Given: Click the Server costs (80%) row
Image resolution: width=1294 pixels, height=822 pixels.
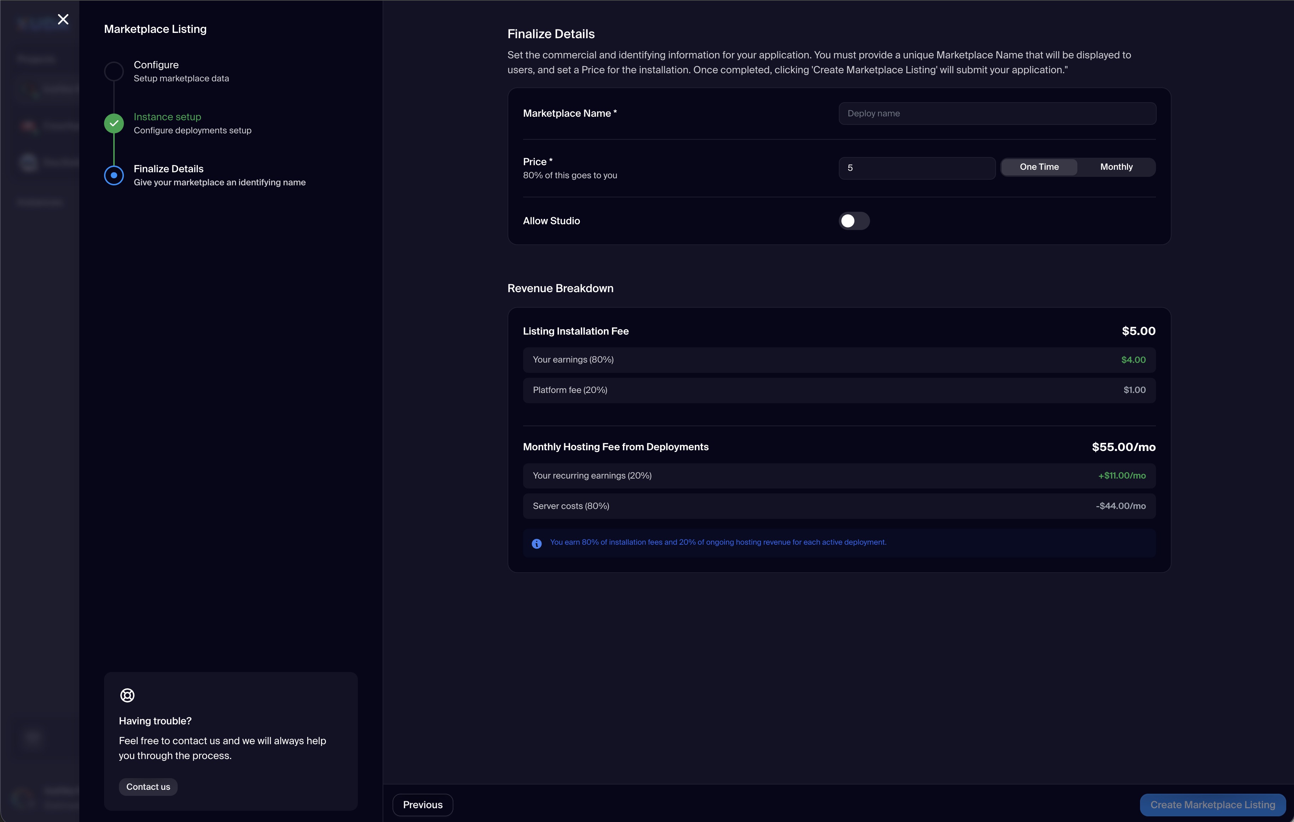Looking at the screenshot, I should (x=838, y=506).
